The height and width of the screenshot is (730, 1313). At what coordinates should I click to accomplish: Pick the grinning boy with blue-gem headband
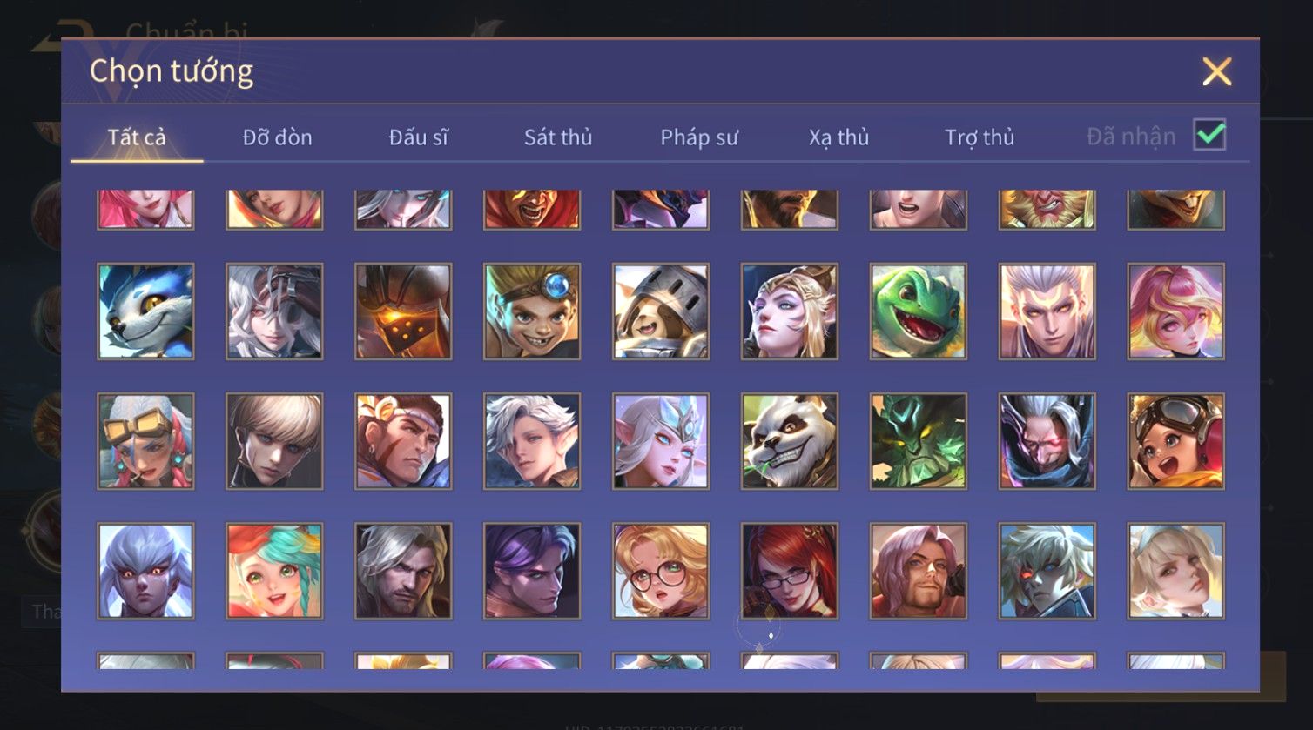[x=532, y=311]
